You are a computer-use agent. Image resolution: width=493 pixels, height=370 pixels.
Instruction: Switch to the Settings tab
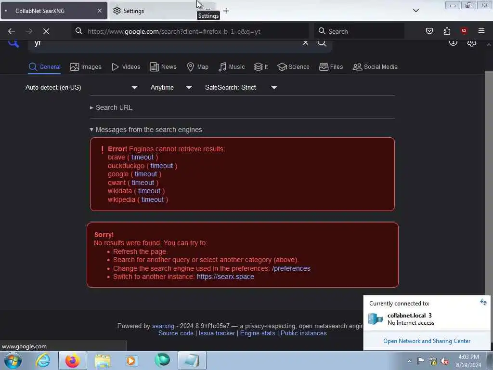tap(154, 11)
